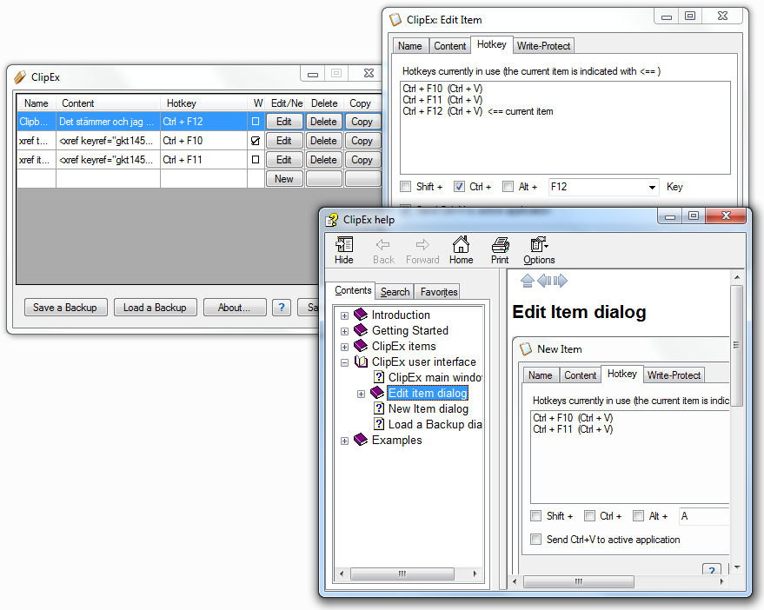The height and width of the screenshot is (610, 764).
Task: Click the Examples book icon
Action: coord(361,440)
